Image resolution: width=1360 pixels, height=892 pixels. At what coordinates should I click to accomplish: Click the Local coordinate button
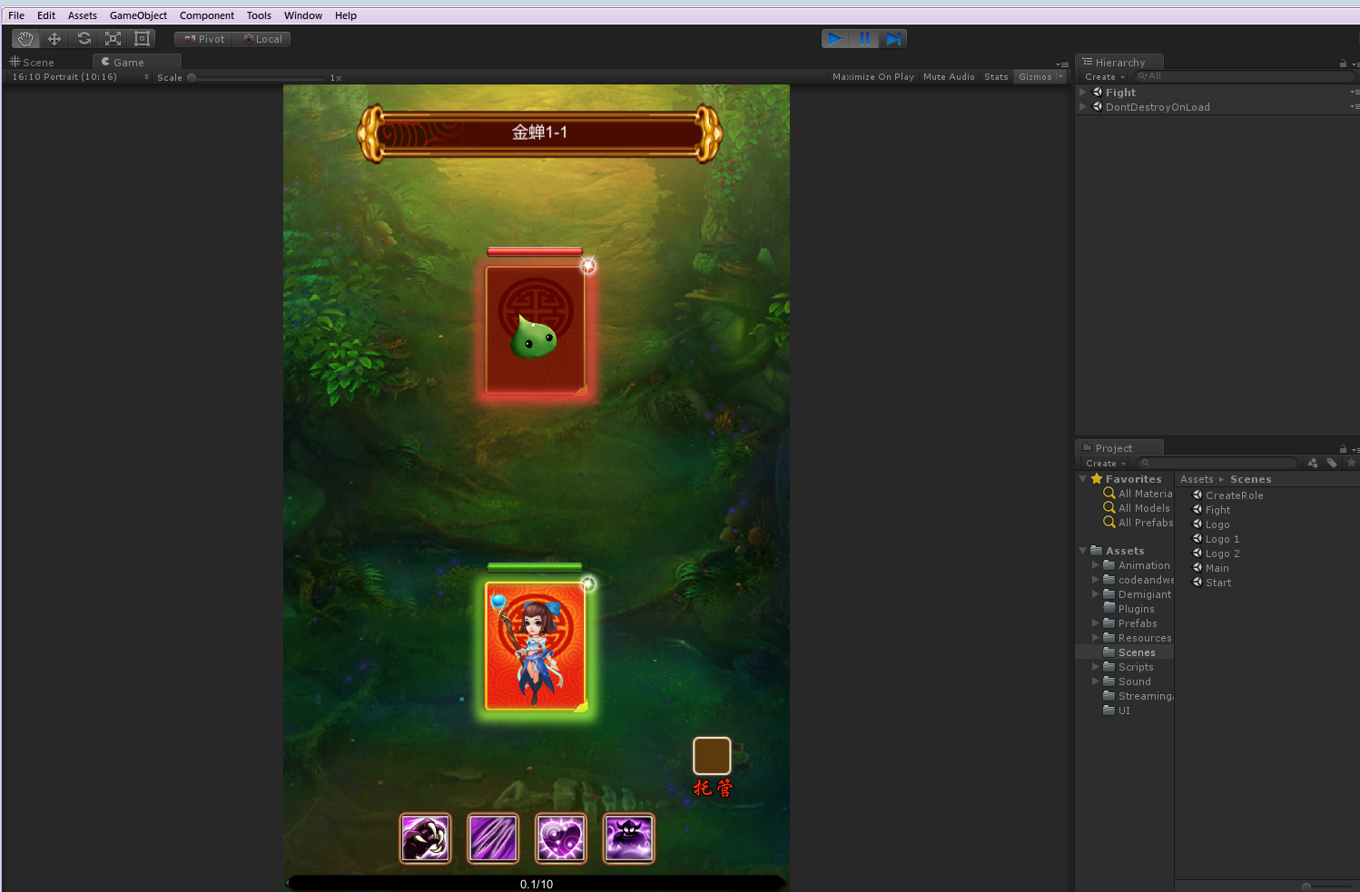[x=262, y=39]
